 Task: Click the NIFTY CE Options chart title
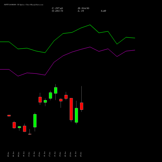tap(24, 5)
